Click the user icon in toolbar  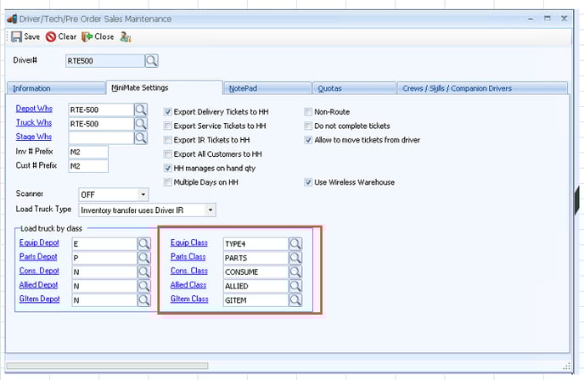126,36
